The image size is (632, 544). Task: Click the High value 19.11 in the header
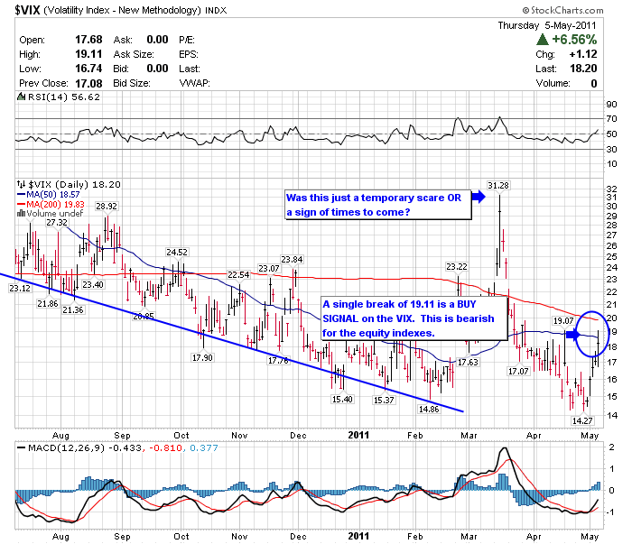[x=88, y=54]
